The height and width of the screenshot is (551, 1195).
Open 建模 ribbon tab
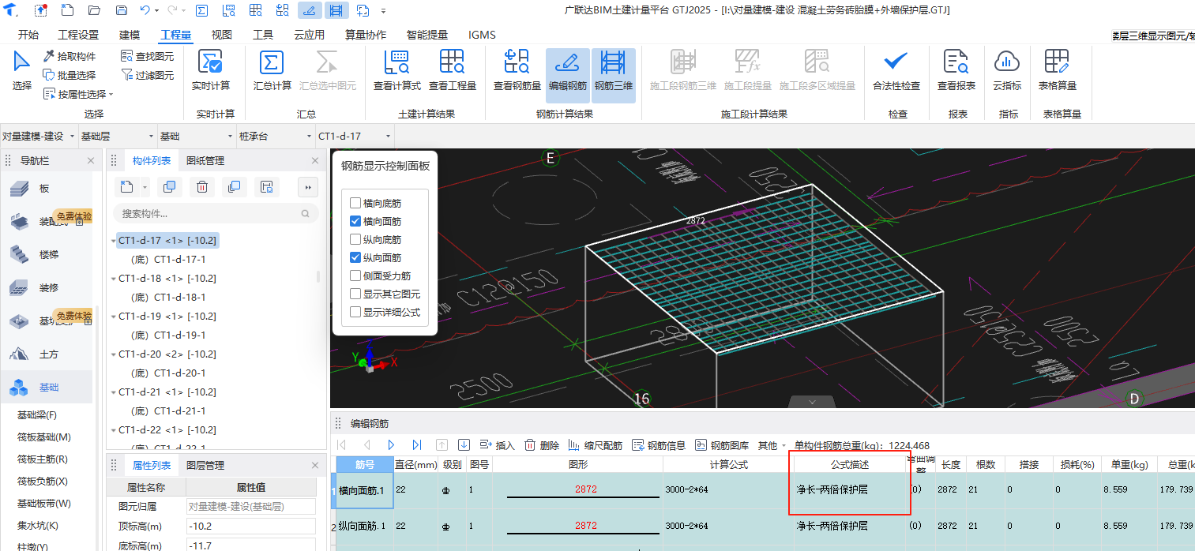click(130, 35)
